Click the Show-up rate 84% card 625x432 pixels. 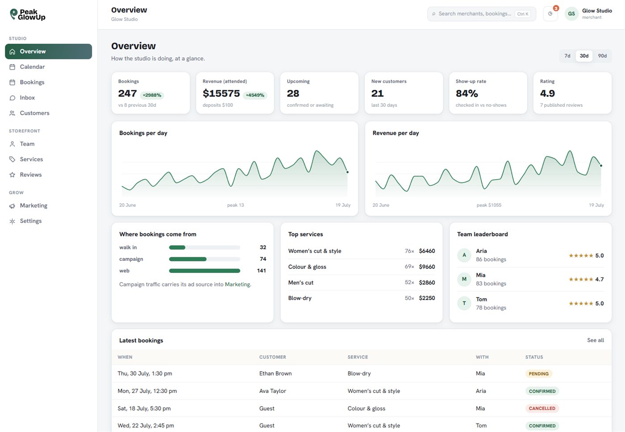pyautogui.click(x=488, y=93)
